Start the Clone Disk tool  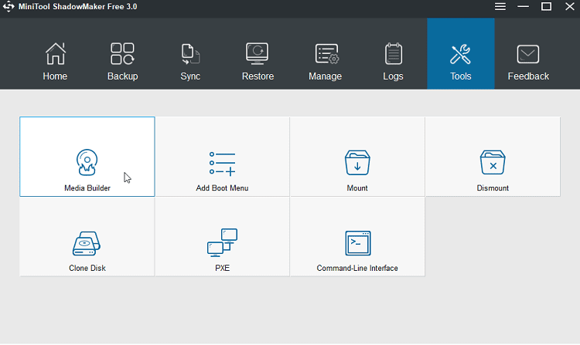coord(87,236)
